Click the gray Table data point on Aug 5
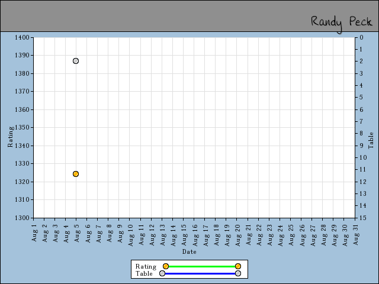 (x=76, y=61)
